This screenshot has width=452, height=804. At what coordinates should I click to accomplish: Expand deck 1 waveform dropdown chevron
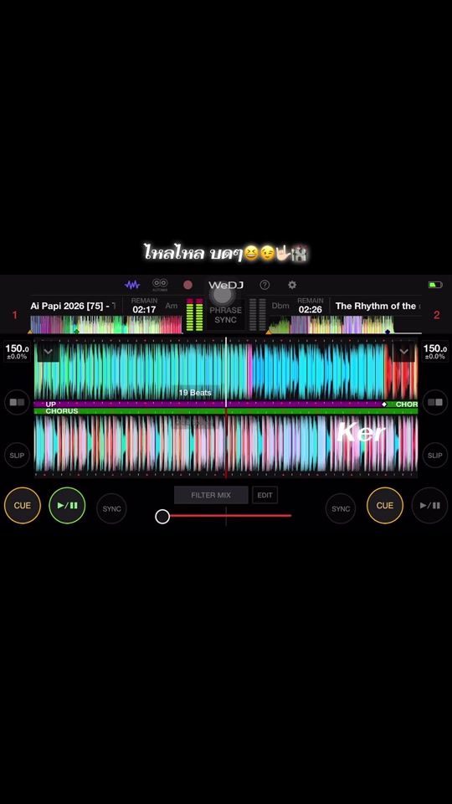tap(49, 352)
